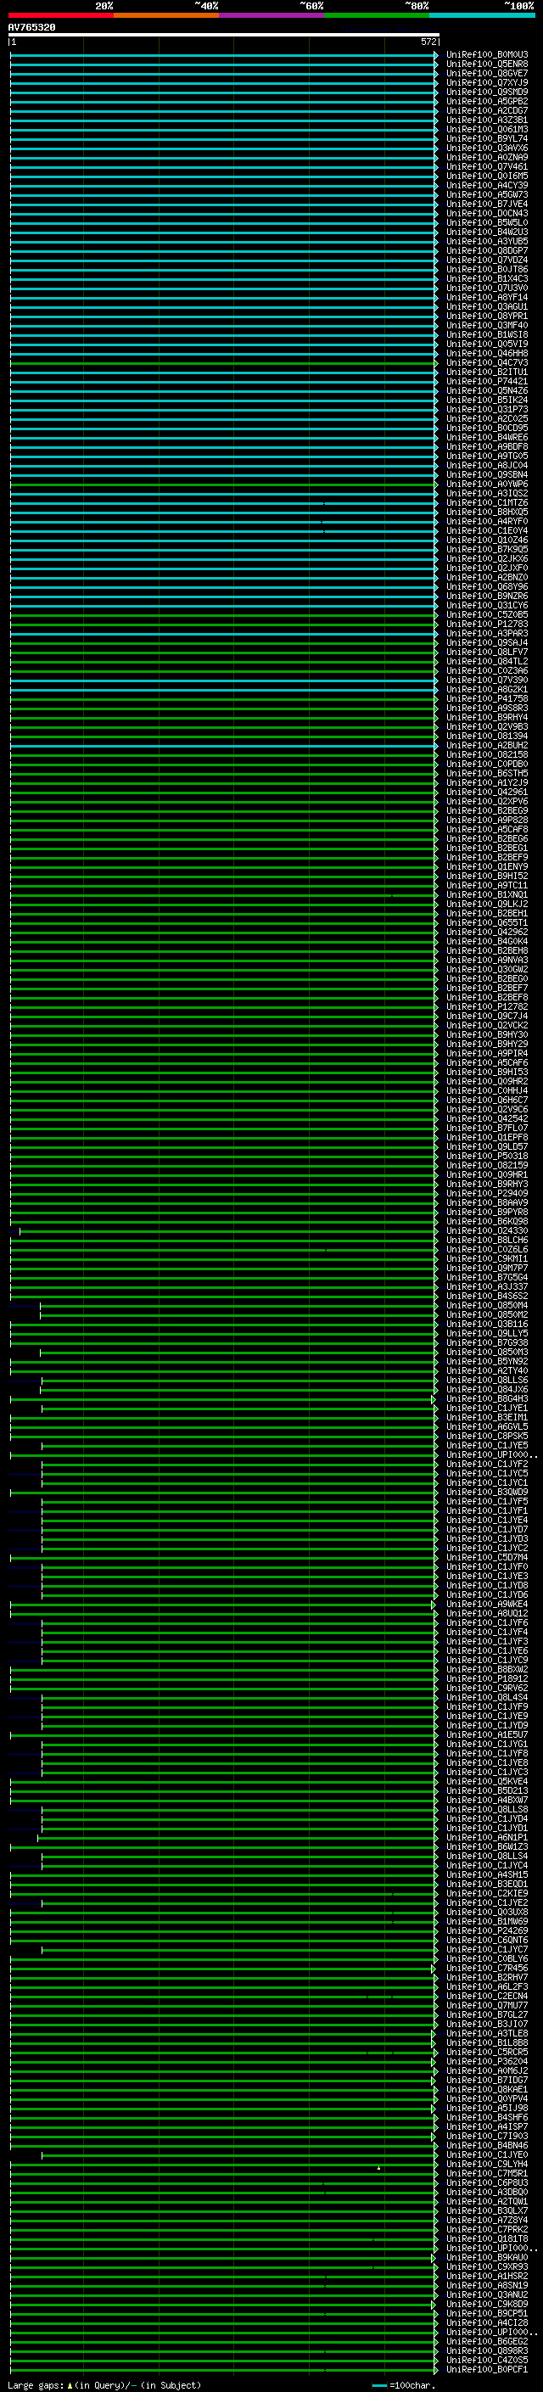543x2392 pixels.
Task: Select UniRef100_Q9LLY5 hit label
Action: [x=486, y=1333]
